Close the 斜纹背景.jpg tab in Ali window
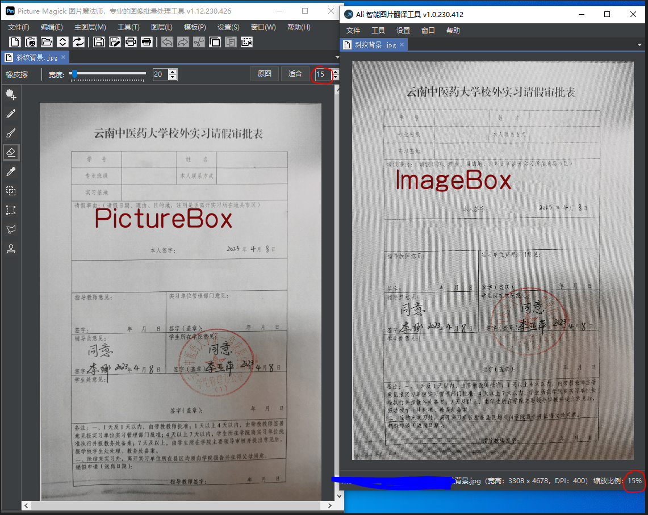Image resolution: width=648 pixels, height=515 pixels. (x=402, y=45)
